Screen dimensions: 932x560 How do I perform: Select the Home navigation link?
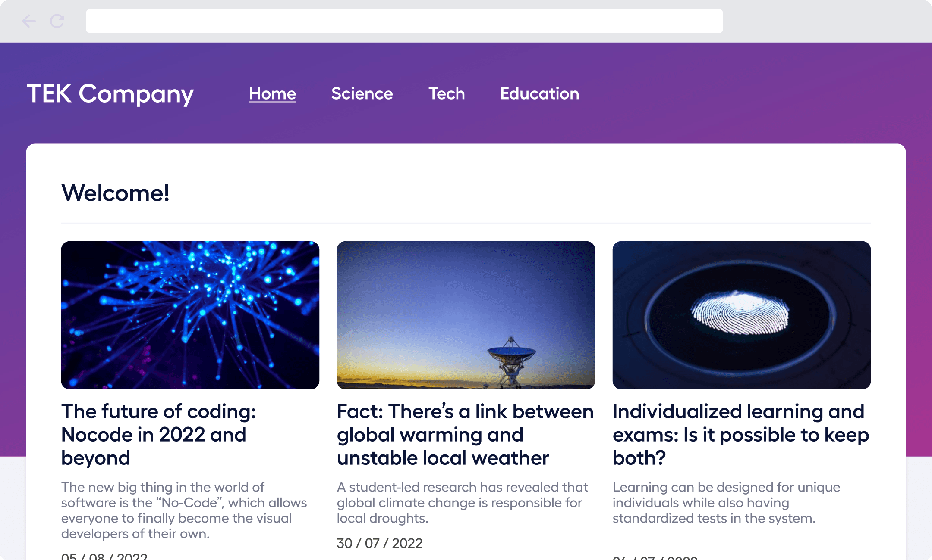[x=272, y=94]
